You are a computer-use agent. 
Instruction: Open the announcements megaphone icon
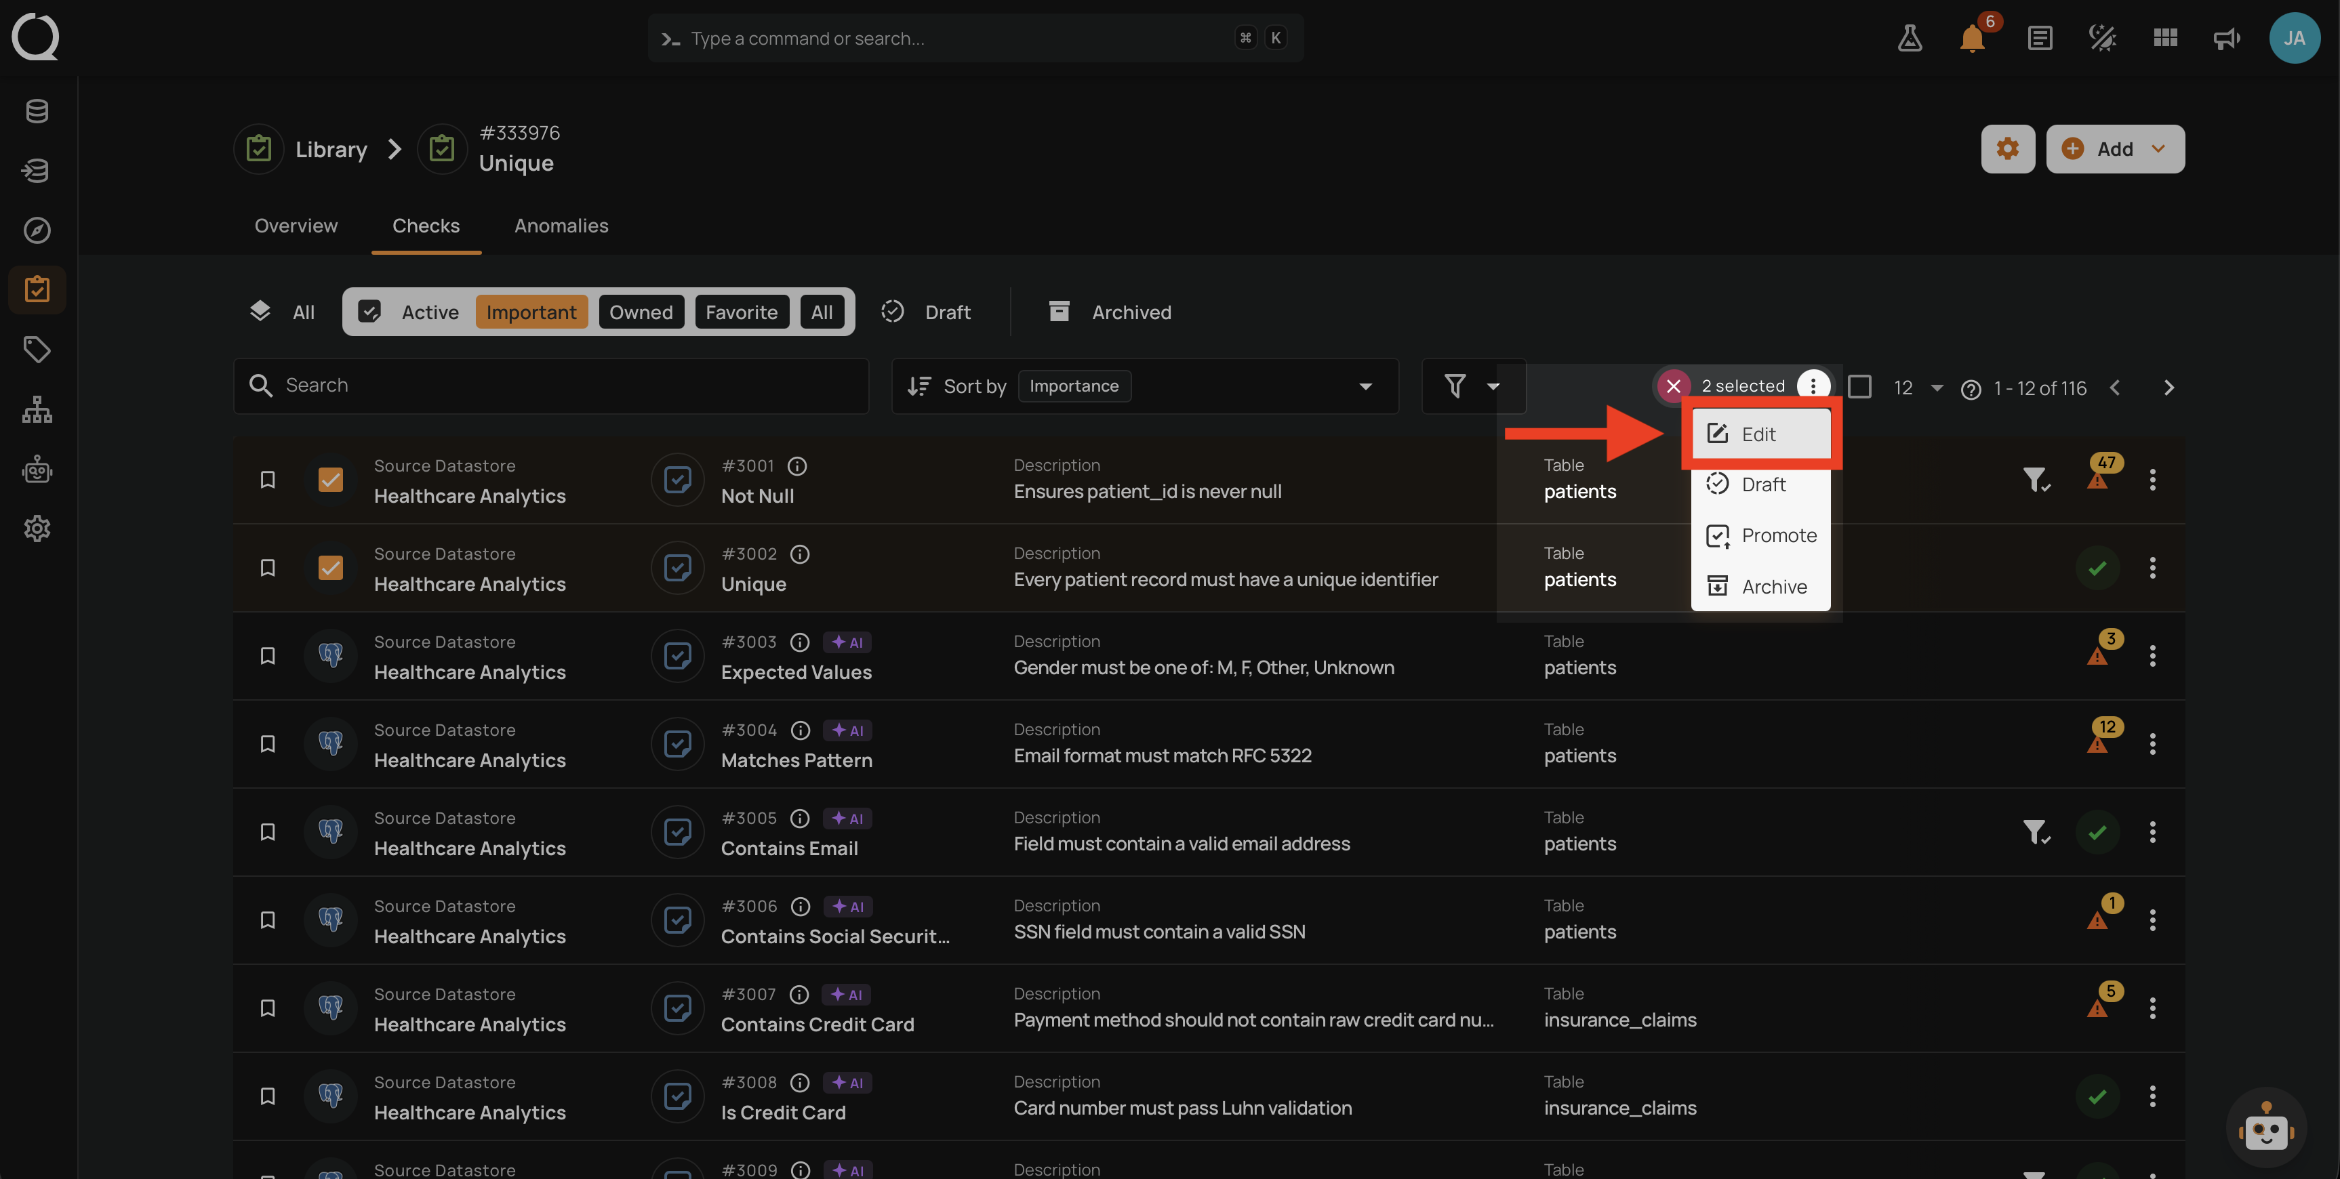(2226, 38)
